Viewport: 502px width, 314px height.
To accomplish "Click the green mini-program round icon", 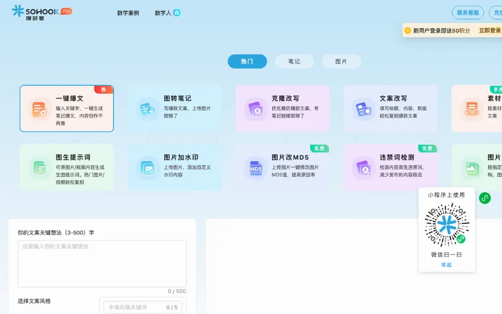I will tap(485, 198).
